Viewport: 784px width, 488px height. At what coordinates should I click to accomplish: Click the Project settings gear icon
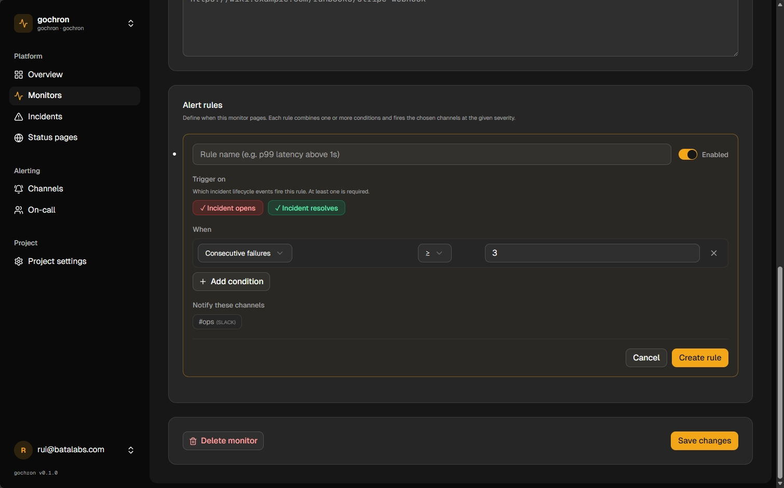pos(19,261)
